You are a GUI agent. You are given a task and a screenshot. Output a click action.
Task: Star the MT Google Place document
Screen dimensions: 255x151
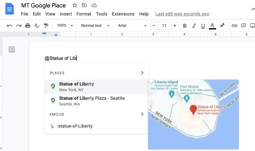pos(75,5)
